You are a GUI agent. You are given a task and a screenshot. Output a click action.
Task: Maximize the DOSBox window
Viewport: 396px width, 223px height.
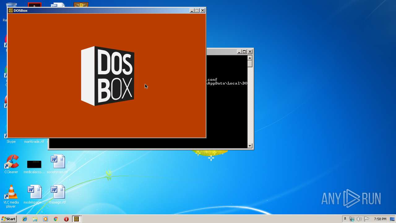click(x=197, y=11)
